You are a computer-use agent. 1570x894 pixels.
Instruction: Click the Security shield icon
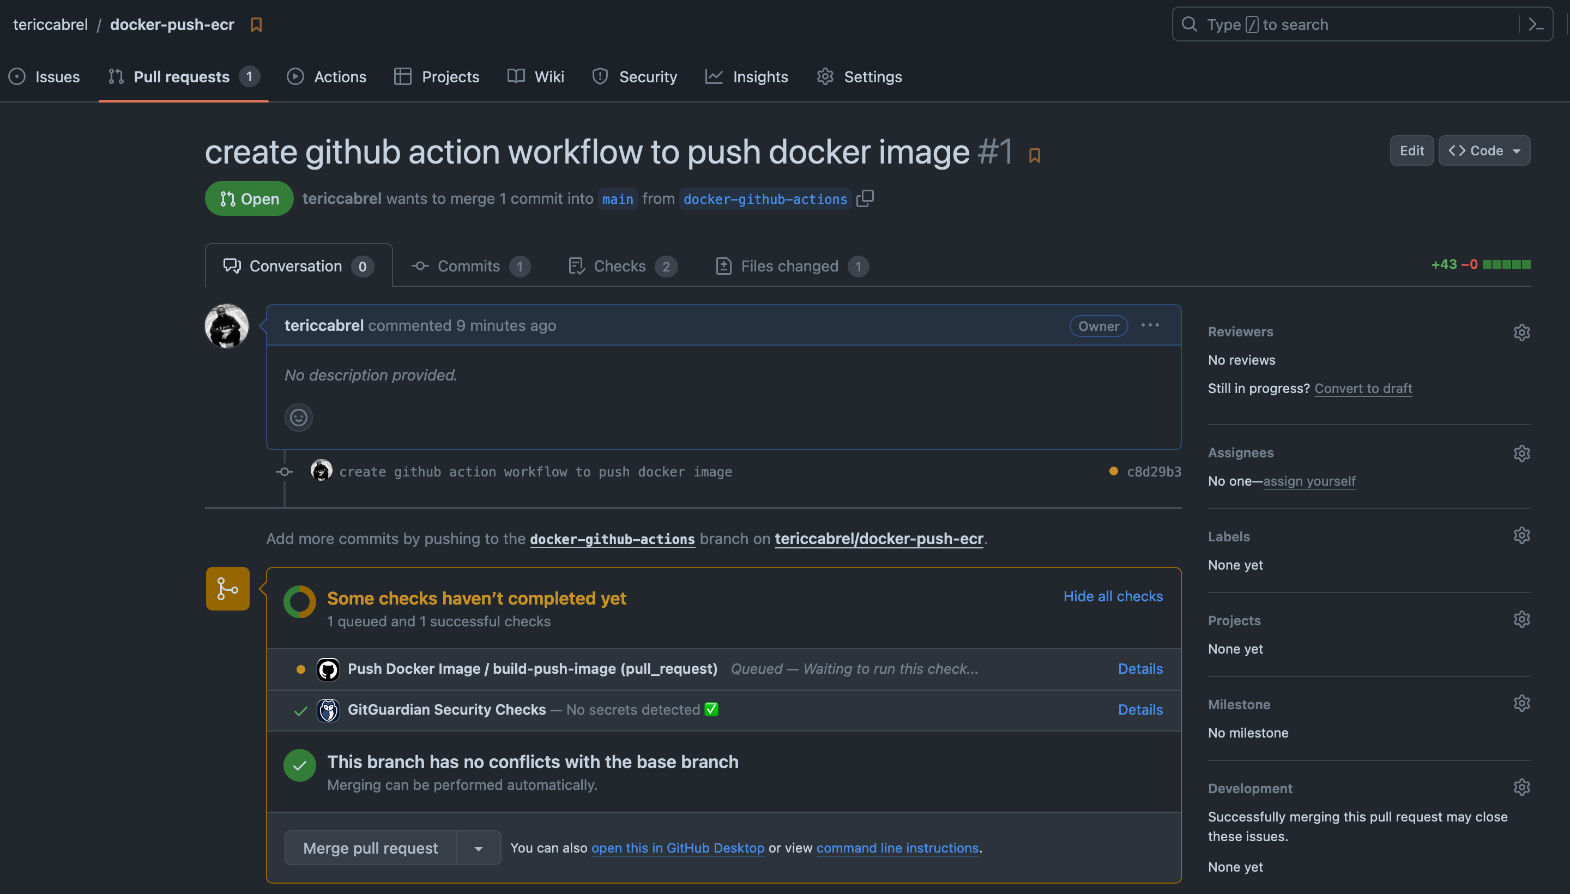pyautogui.click(x=600, y=76)
